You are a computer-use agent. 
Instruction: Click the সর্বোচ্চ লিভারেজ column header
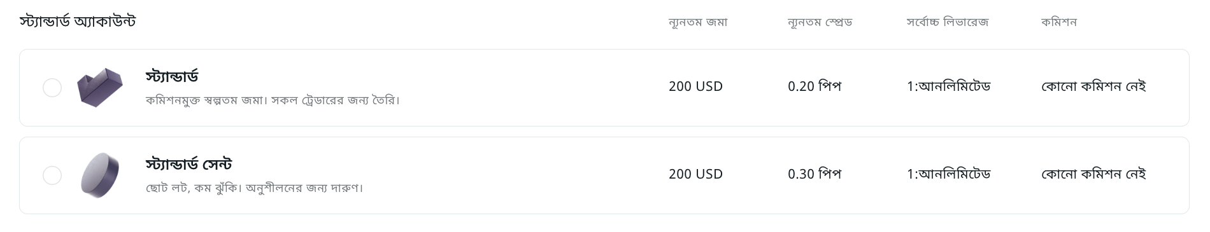(x=948, y=22)
